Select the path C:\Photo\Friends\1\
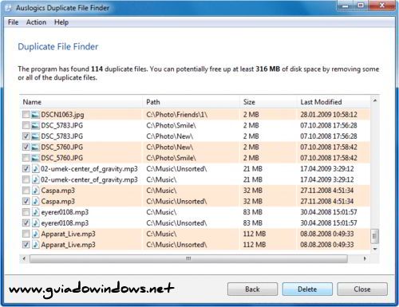 pos(177,115)
